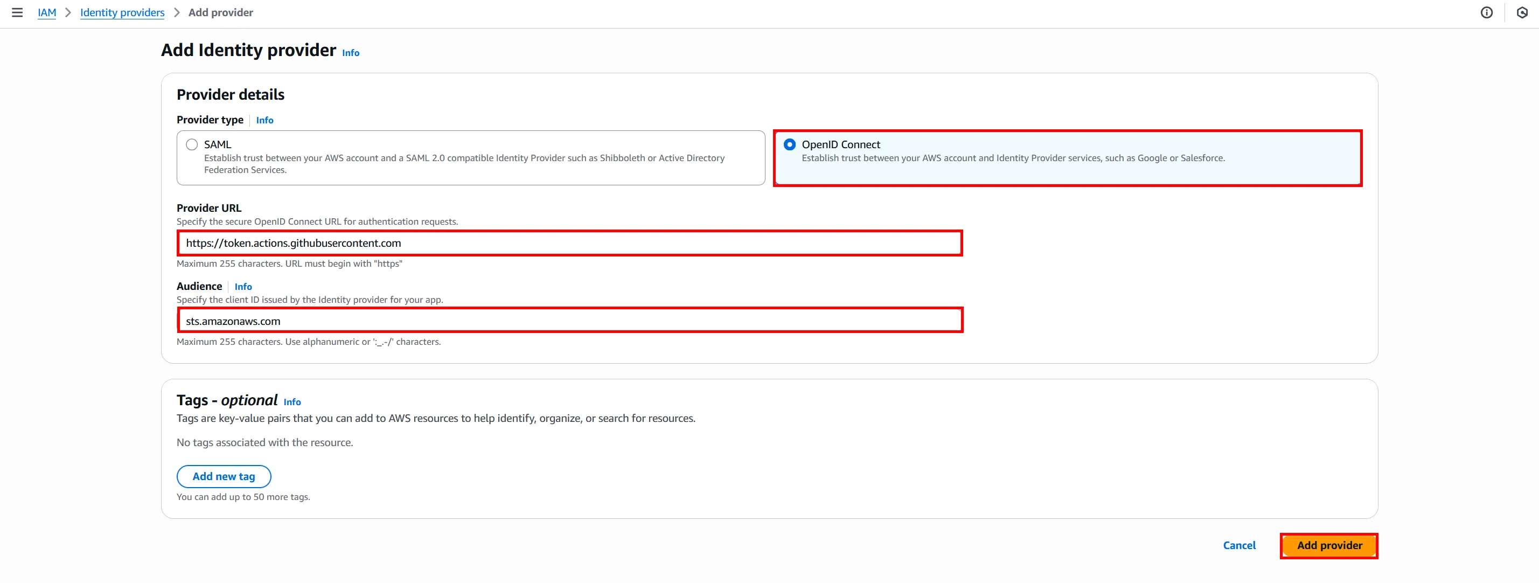Click the hexagon settings icon top right
Viewport: 1539px width, 583px height.
[1522, 12]
